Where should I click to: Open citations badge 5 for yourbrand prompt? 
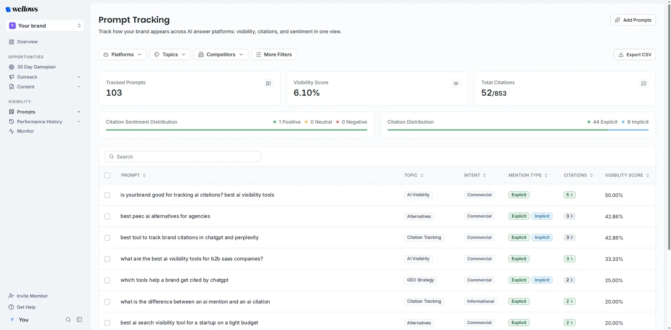pos(570,195)
